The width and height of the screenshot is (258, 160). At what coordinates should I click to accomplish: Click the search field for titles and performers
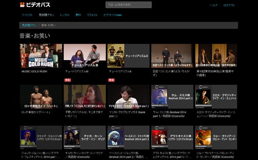[129, 5]
